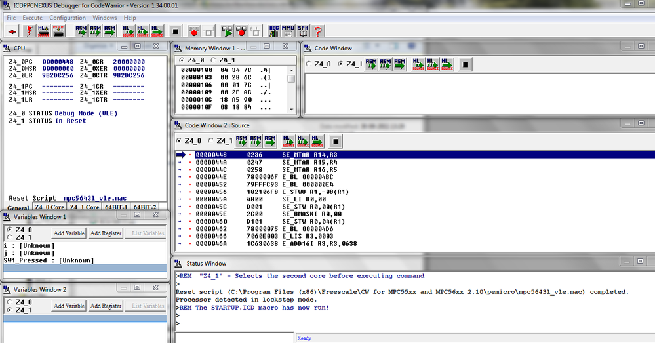Open the Execute menu
The width and height of the screenshot is (655, 343).
(x=33, y=18)
